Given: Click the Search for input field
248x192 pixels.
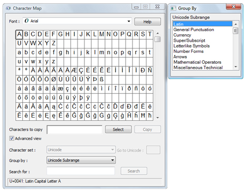Looking at the screenshot, I should pyautogui.click(x=81, y=171).
